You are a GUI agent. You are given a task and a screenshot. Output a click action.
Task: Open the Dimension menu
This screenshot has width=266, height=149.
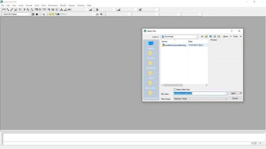pyautogui.click(x=53, y=5)
